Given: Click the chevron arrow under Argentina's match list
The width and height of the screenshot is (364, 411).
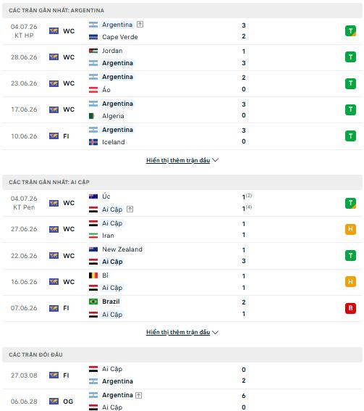Looking at the screenshot, I should [x=216, y=160].
